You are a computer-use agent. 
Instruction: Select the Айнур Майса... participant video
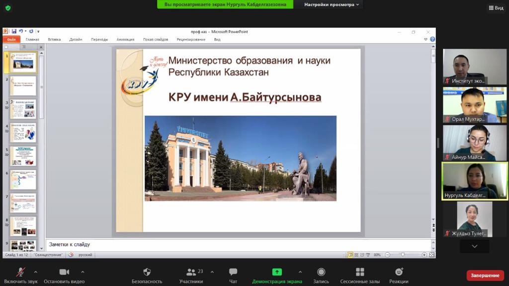pyautogui.click(x=475, y=143)
